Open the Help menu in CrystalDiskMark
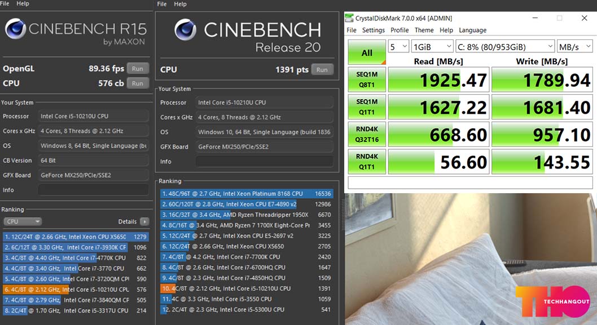597x325 pixels. click(446, 30)
